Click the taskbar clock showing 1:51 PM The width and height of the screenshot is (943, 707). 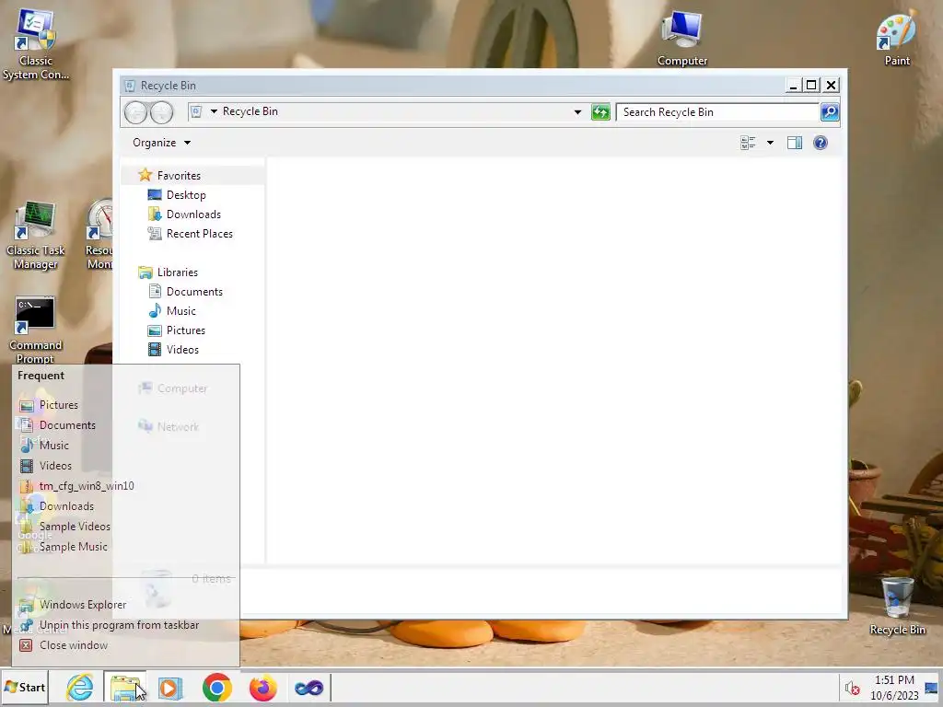click(x=894, y=688)
